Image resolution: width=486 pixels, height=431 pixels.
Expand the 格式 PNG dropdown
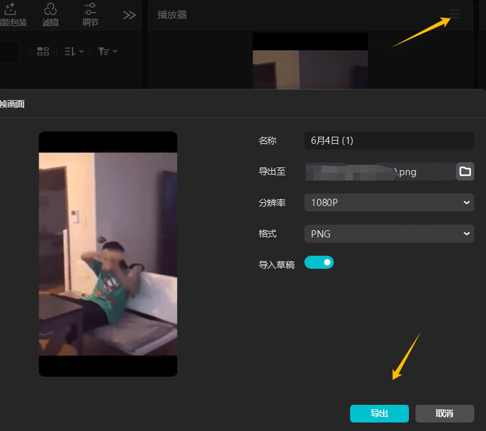(x=389, y=233)
